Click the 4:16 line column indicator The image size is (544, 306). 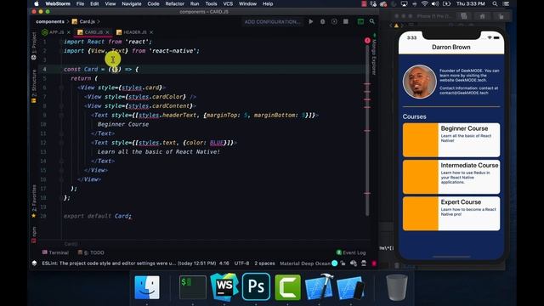coord(224,263)
